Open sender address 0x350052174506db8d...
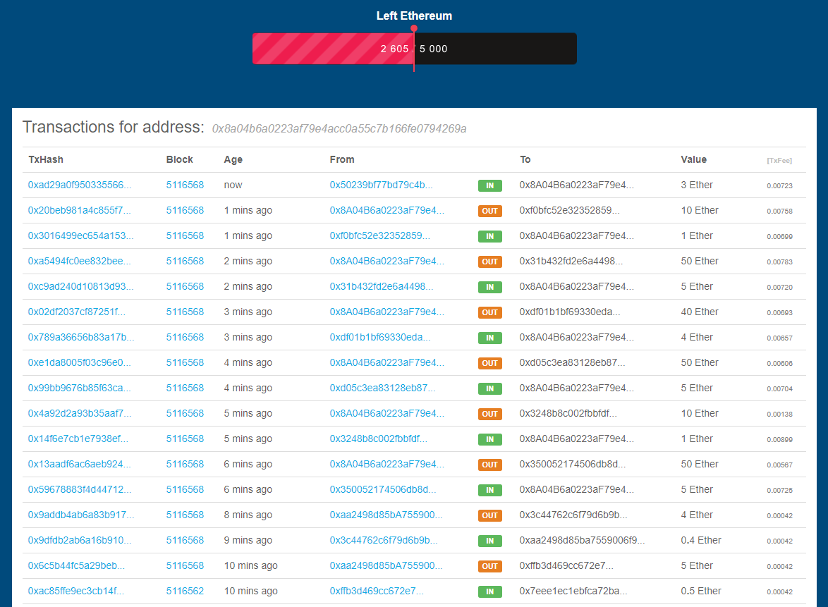Image resolution: width=828 pixels, height=607 pixels. coord(383,489)
